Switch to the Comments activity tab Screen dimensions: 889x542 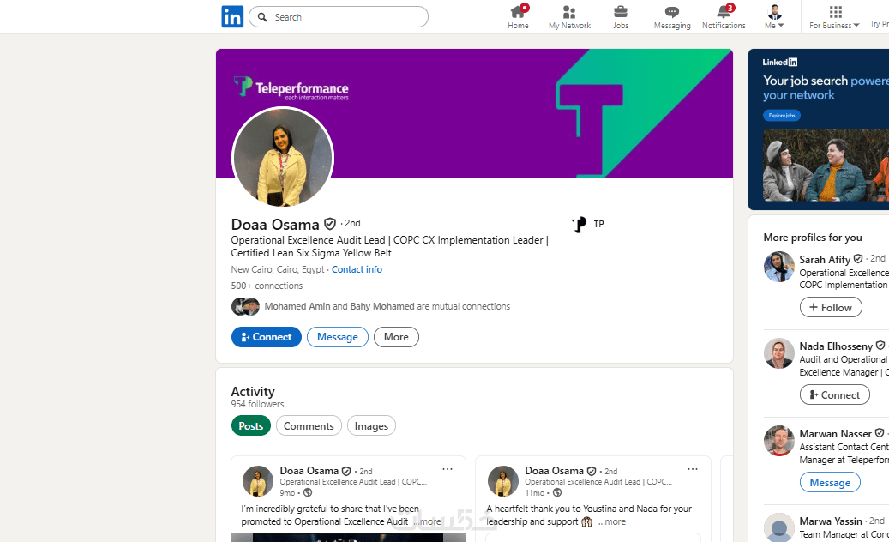(x=309, y=425)
